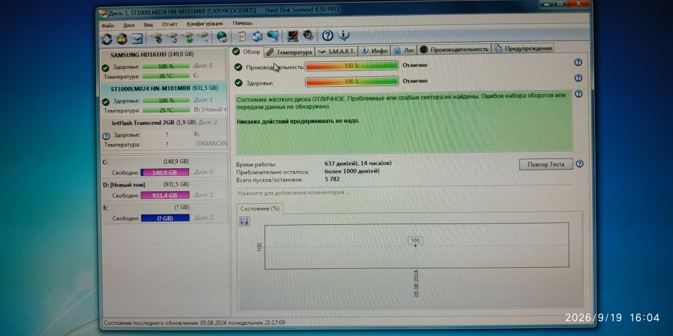This screenshot has width=673, height=336.
Task: Click drive E: free space (? GB) bar
Action: (165, 218)
